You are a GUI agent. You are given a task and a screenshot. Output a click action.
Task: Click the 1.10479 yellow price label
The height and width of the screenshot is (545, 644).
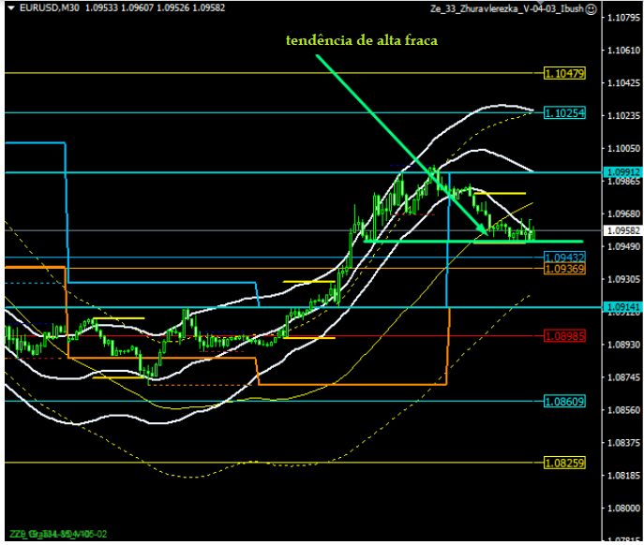pos(564,73)
